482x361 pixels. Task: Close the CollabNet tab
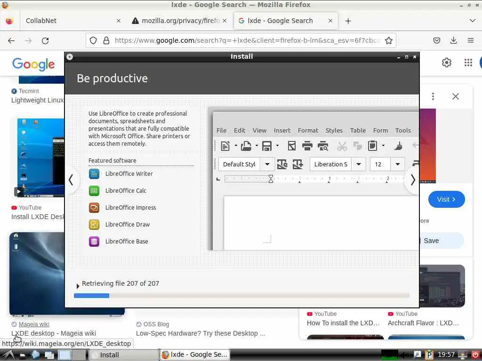(x=118, y=21)
